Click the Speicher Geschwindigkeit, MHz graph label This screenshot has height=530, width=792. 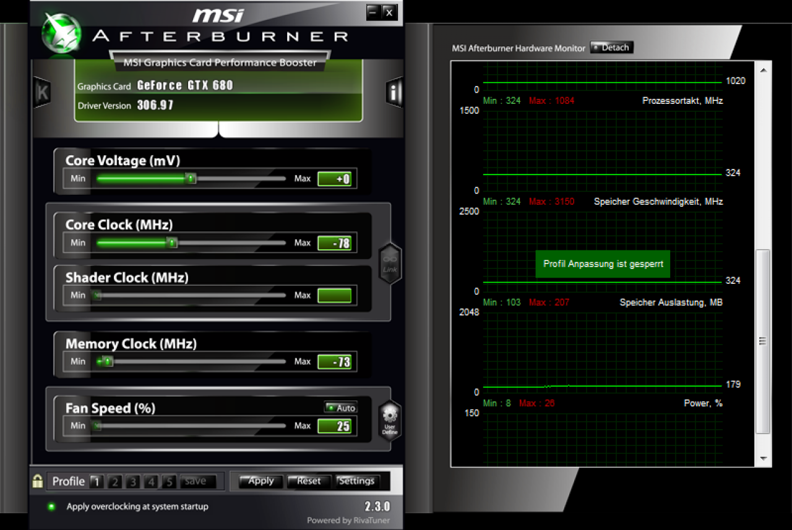coord(658,202)
